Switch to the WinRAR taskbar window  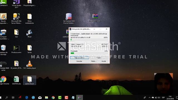click(x=80, y=97)
